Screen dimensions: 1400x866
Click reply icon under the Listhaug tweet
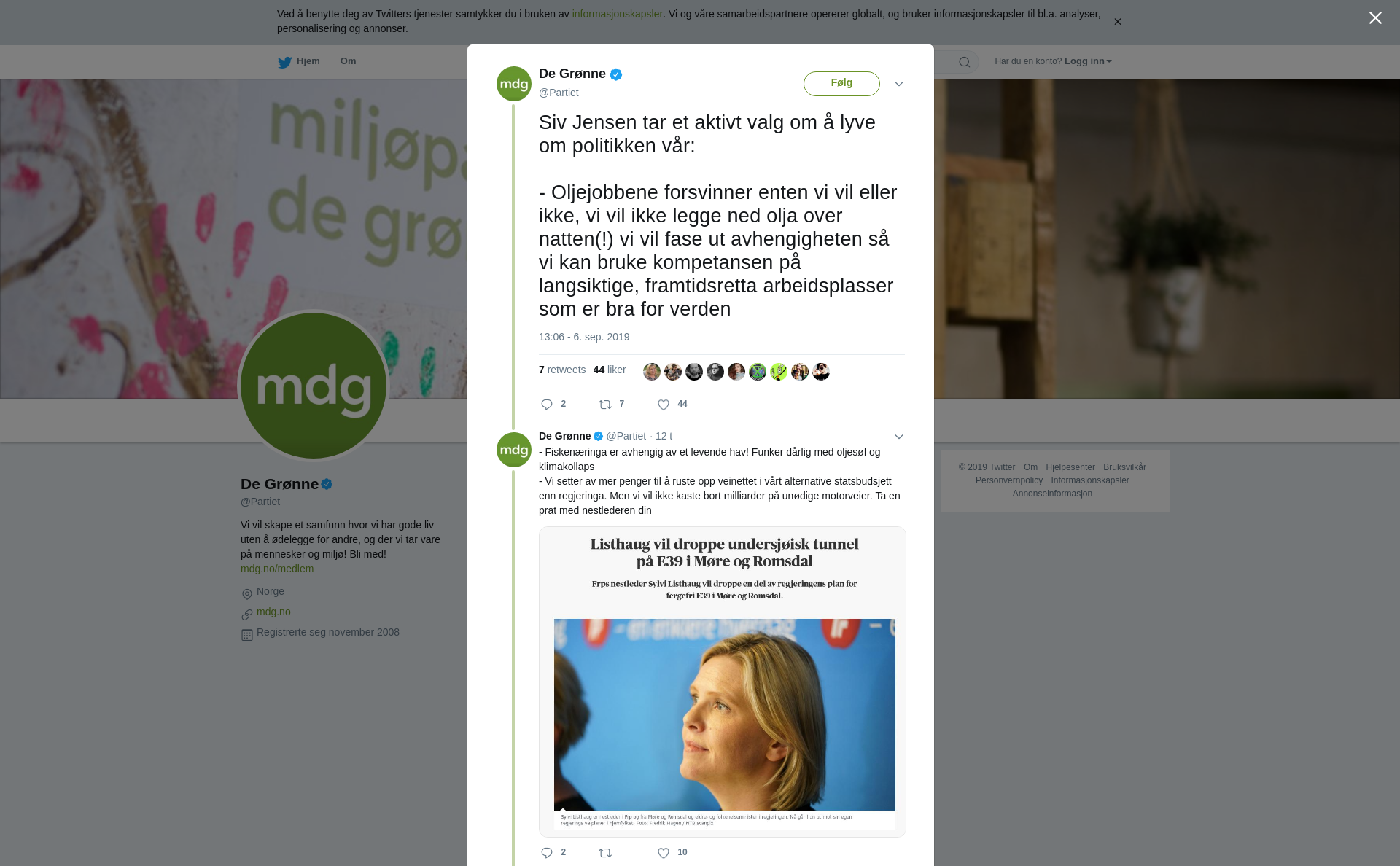pyautogui.click(x=547, y=853)
